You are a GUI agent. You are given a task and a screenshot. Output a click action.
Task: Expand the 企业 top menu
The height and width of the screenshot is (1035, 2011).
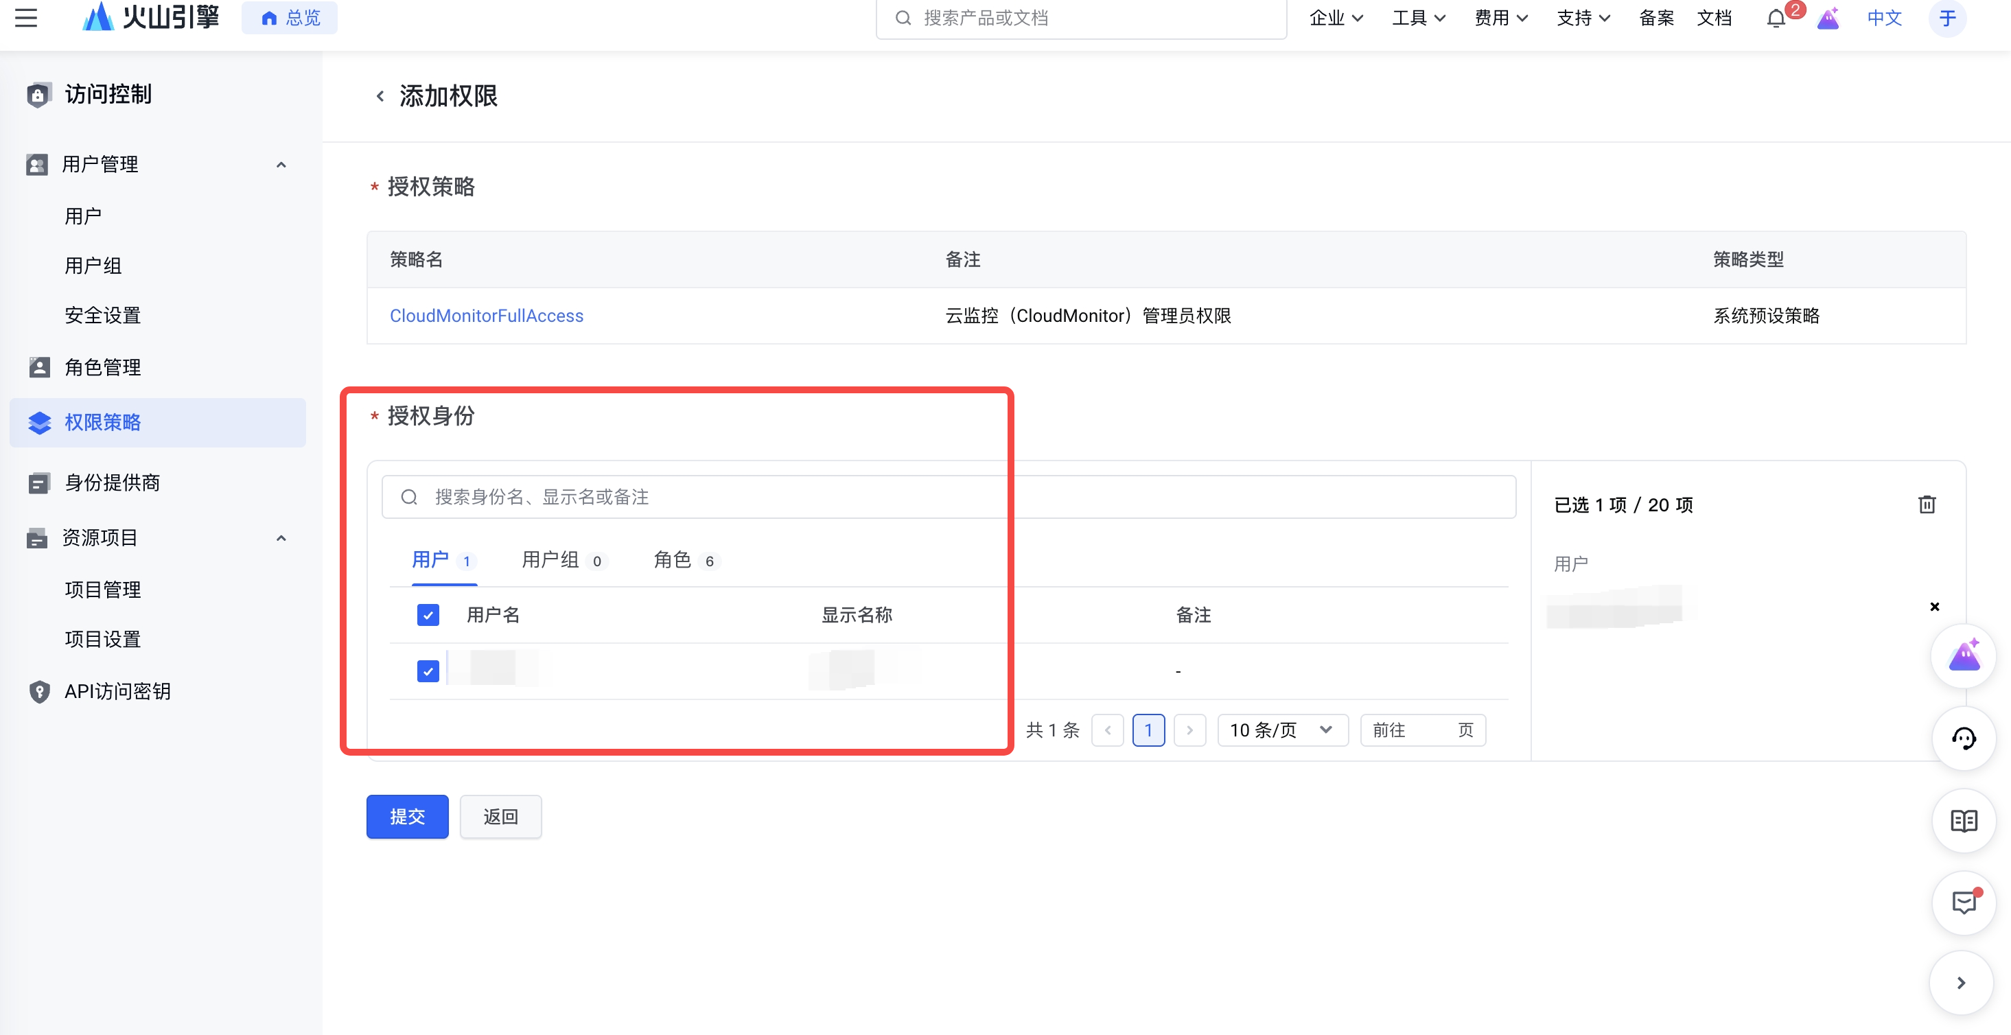(1336, 18)
